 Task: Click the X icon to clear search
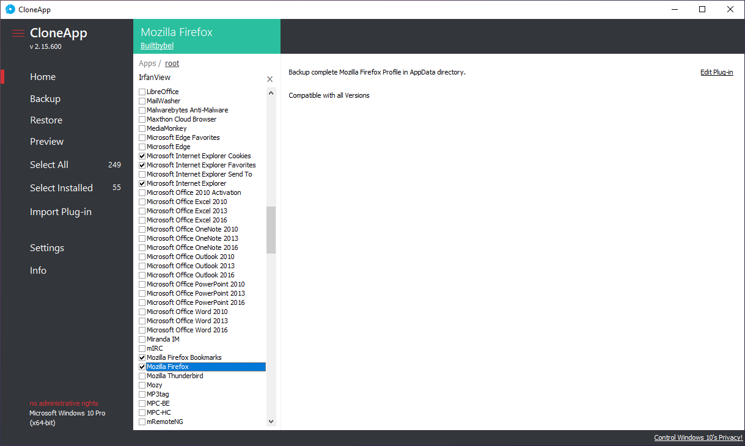coord(270,79)
